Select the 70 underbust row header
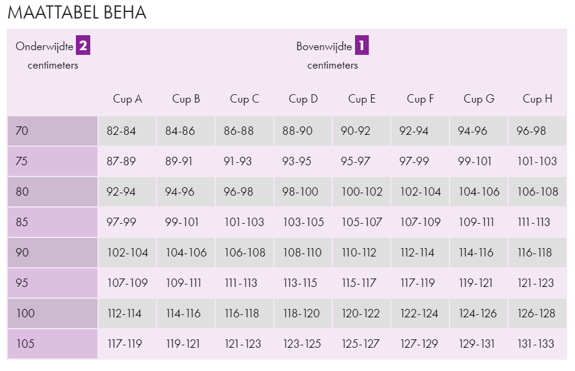This screenshot has width=575, height=371. 53,131
